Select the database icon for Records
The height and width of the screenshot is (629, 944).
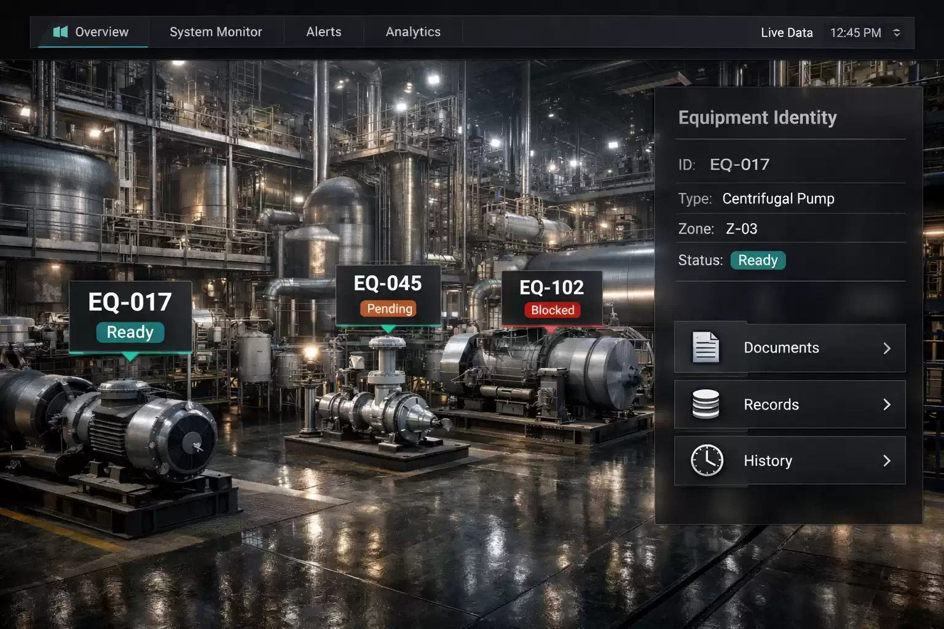[706, 404]
